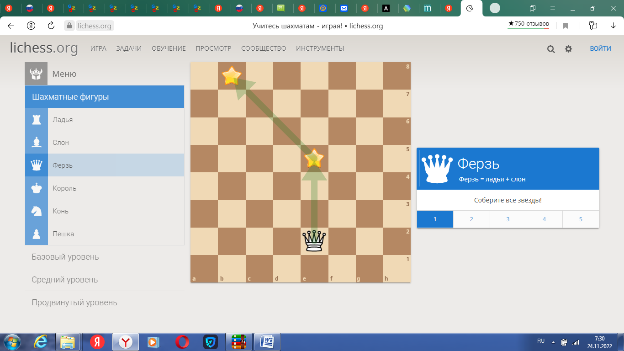This screenshot has width=624, height=351.
Task: Open Opera from the Windows taskbar
Action: coord(182,342)
